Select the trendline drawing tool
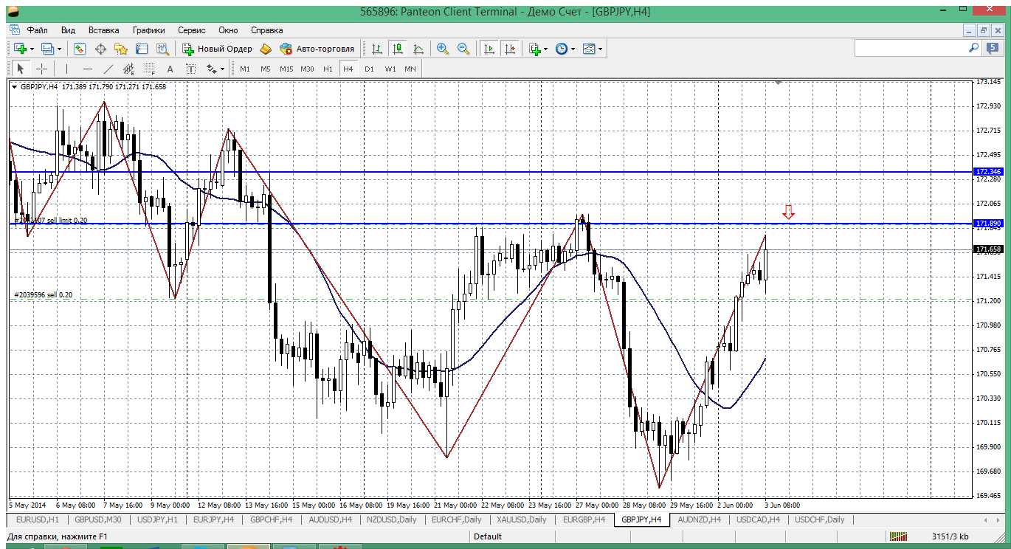 (x=108, y=69)
